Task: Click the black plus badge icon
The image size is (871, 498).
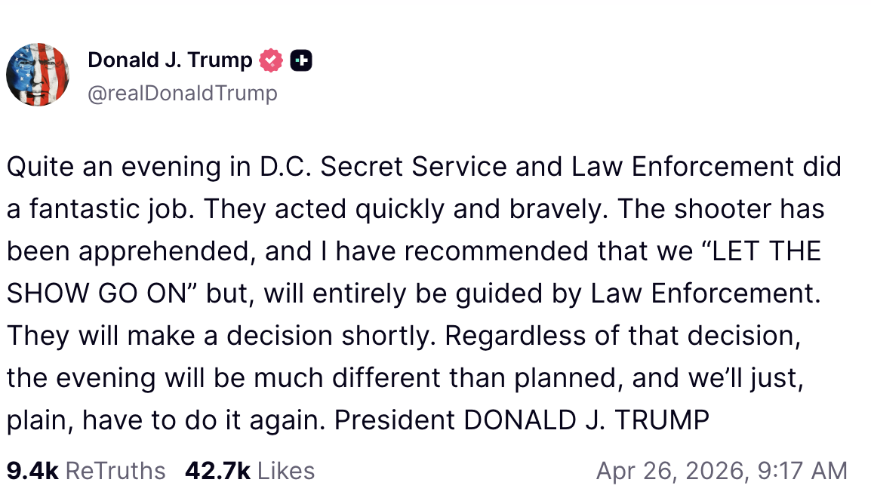Action: (301, 60)
